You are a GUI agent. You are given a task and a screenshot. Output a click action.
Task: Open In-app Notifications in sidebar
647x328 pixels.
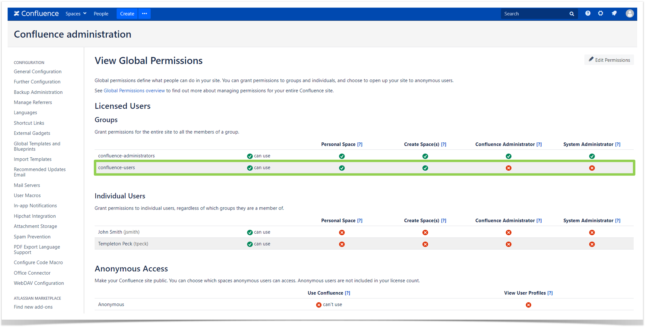click(x=35, y=206)
